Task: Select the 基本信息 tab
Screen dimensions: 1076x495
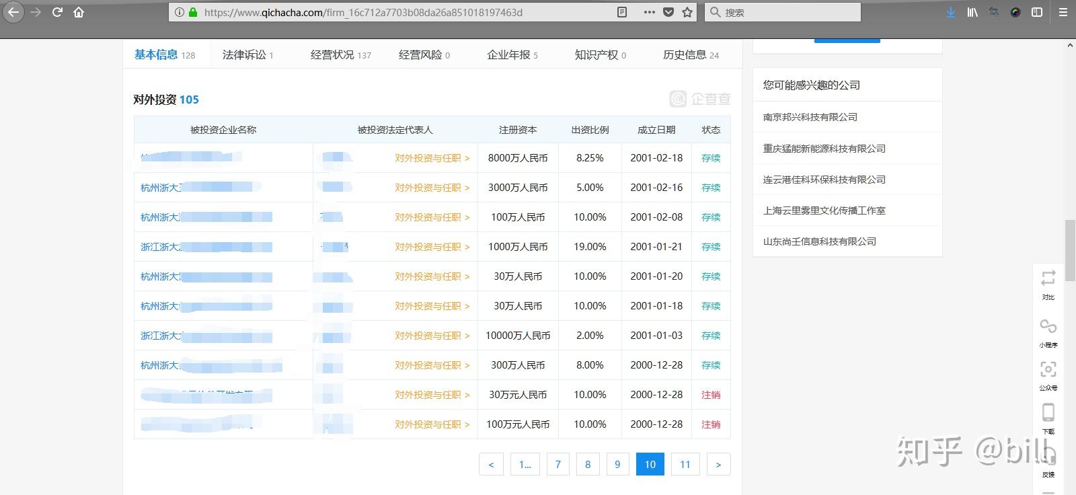Action: [x=165, y=55]
